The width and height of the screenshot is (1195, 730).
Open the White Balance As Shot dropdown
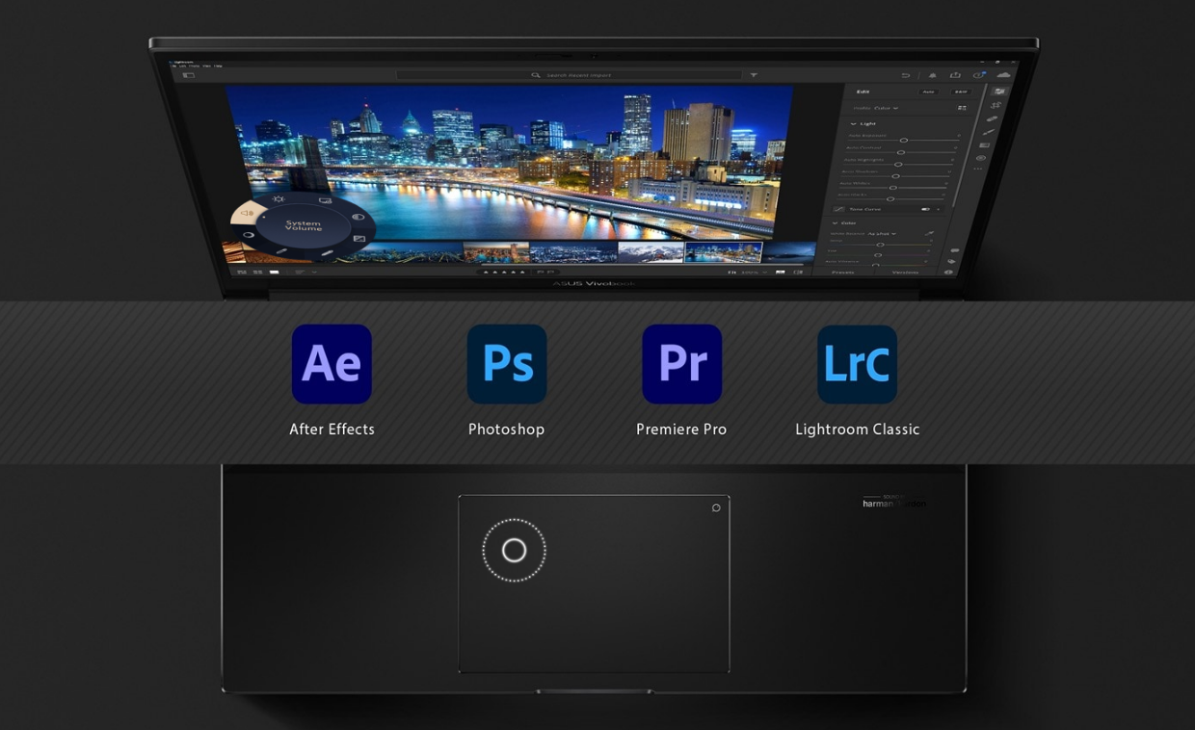pyautogui.click(x=882, y=234)
